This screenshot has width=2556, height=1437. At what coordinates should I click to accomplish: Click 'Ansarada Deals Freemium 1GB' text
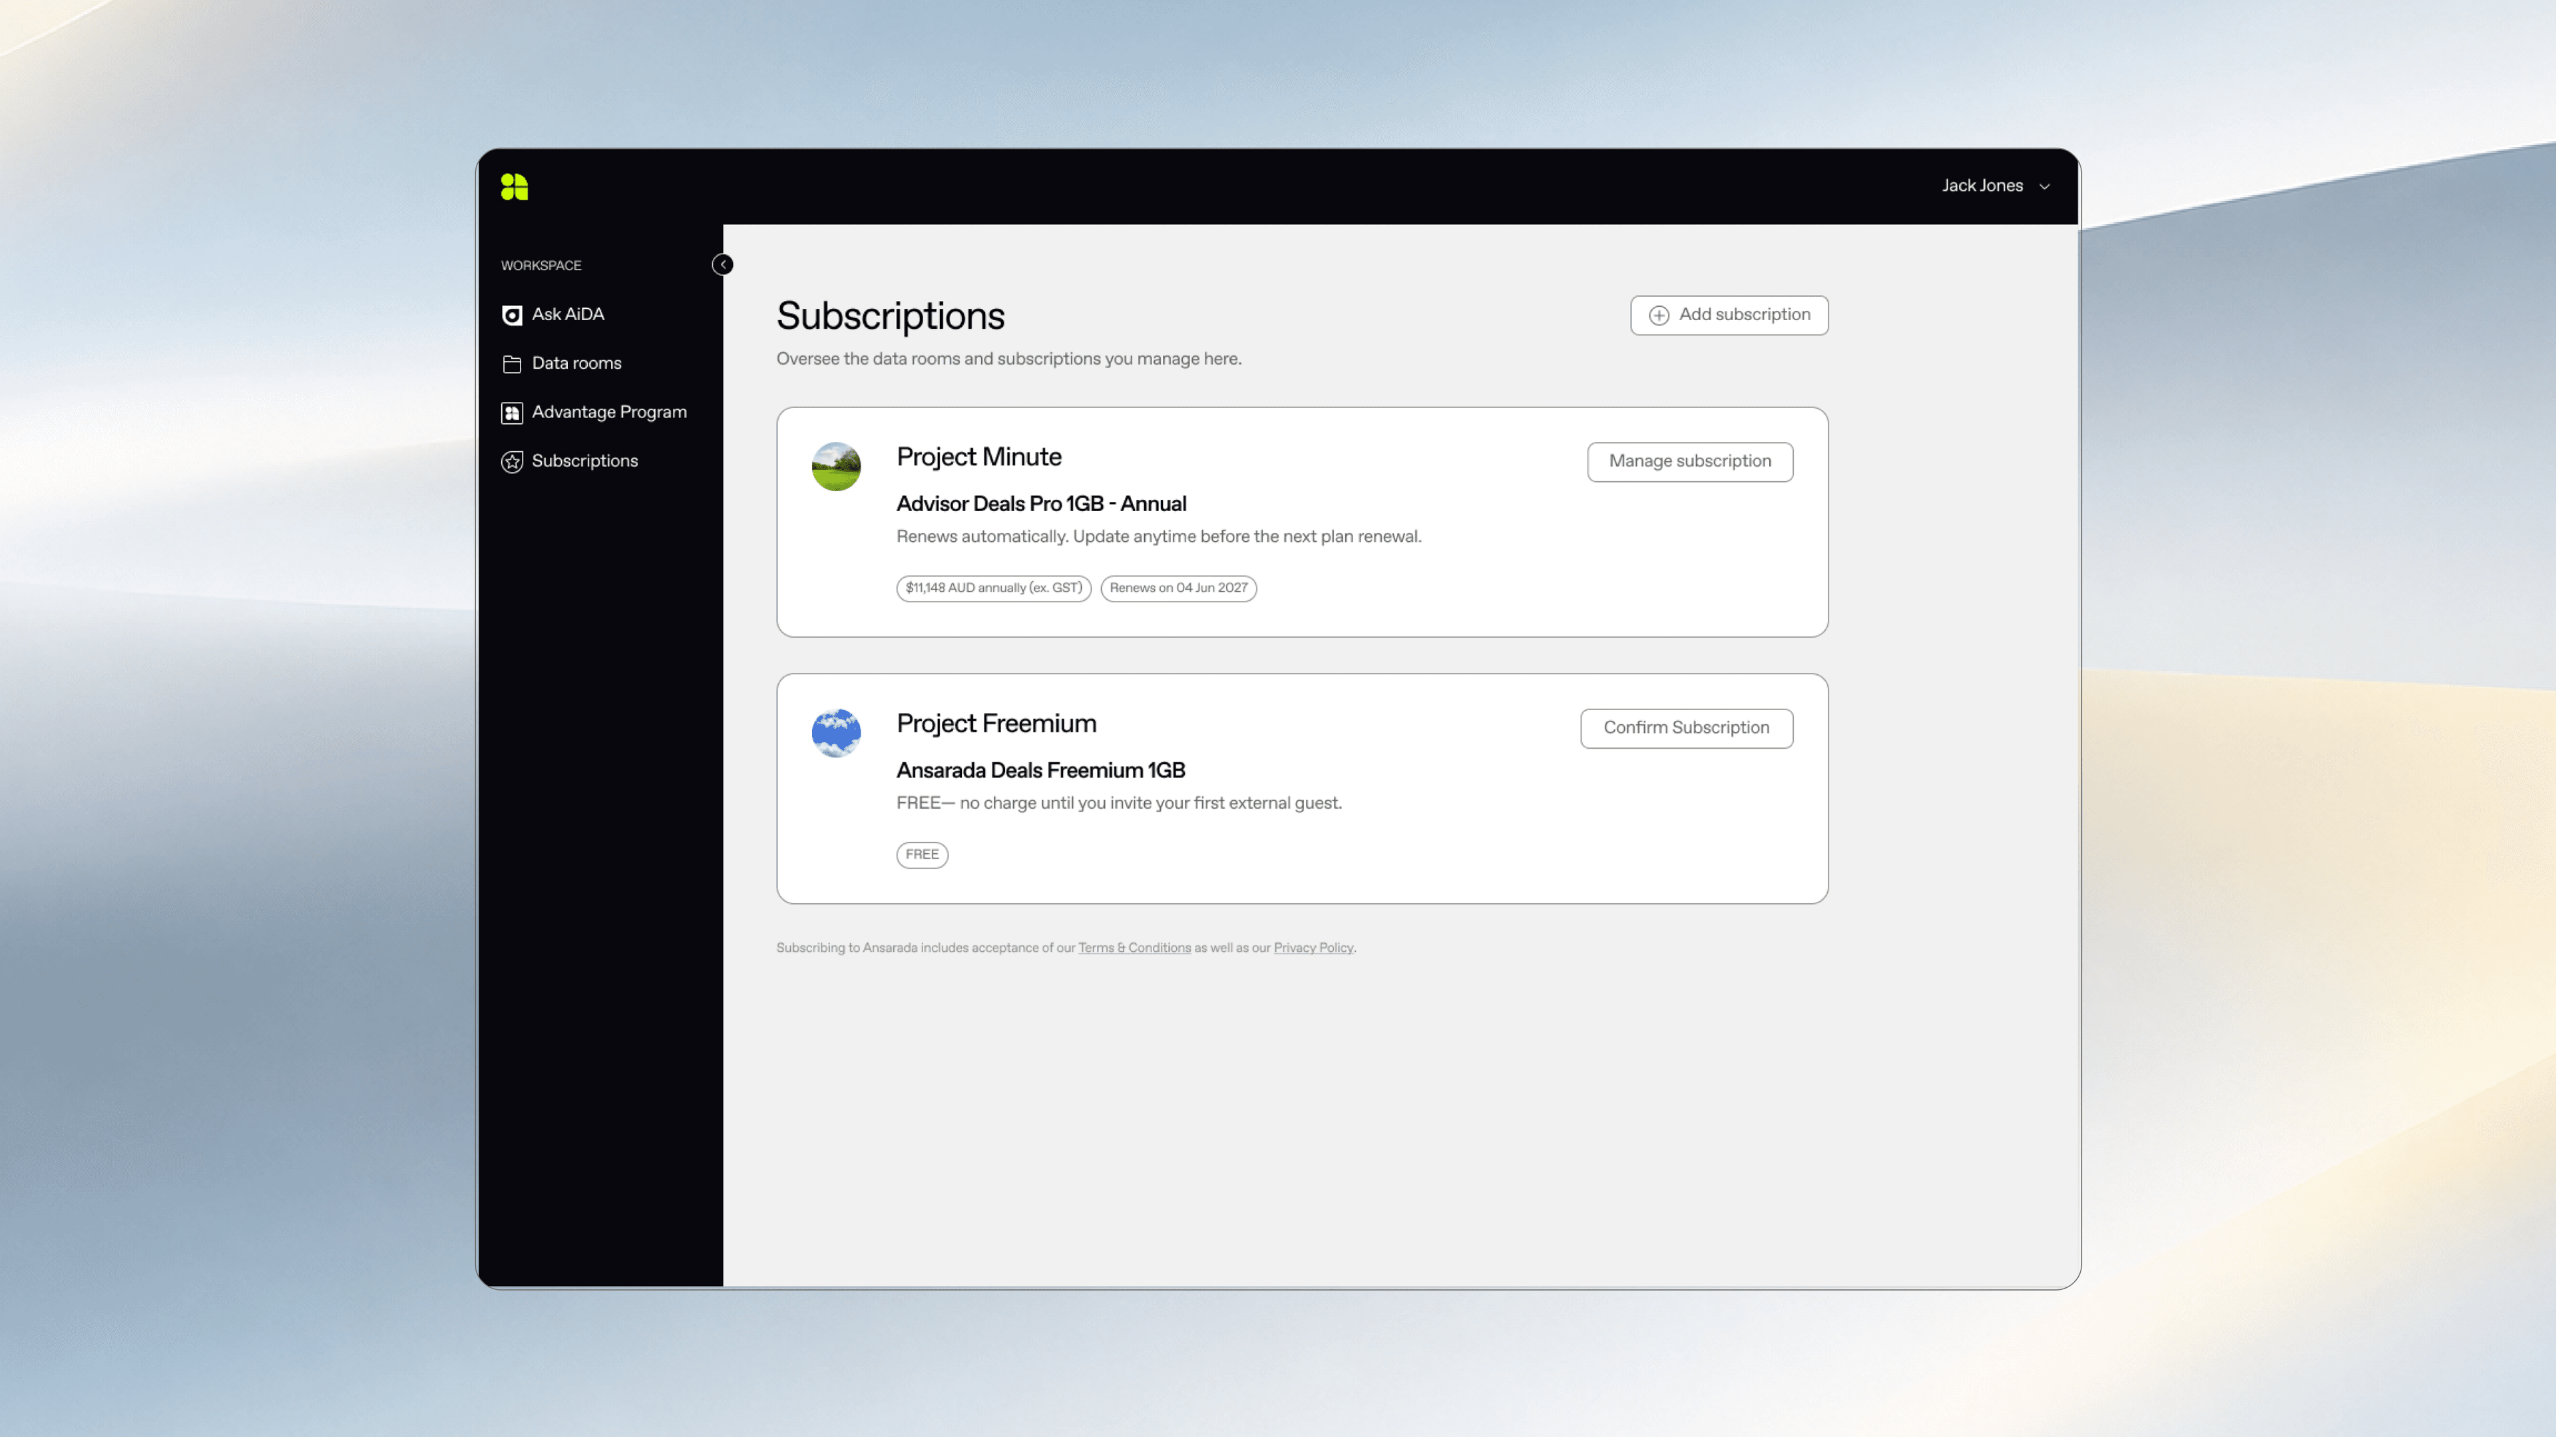coord(1040,770)
